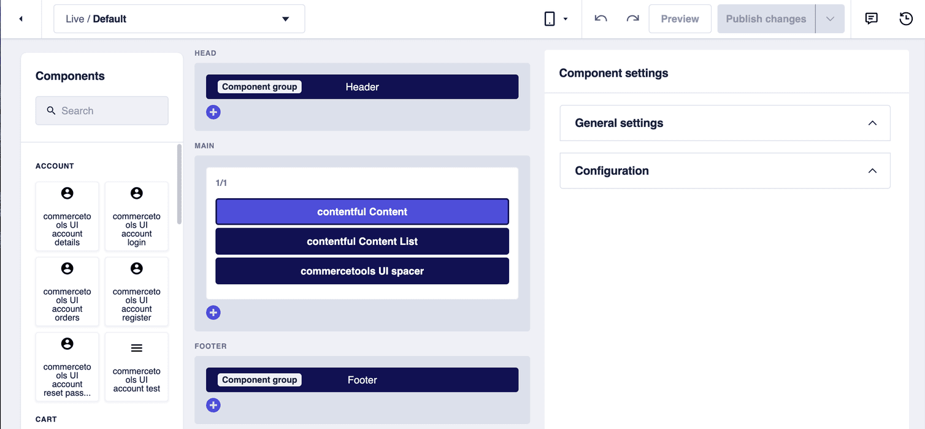Screen dimensions: 925x429
Task: Add a component to the HEAD section
Action: pos(213,112)
